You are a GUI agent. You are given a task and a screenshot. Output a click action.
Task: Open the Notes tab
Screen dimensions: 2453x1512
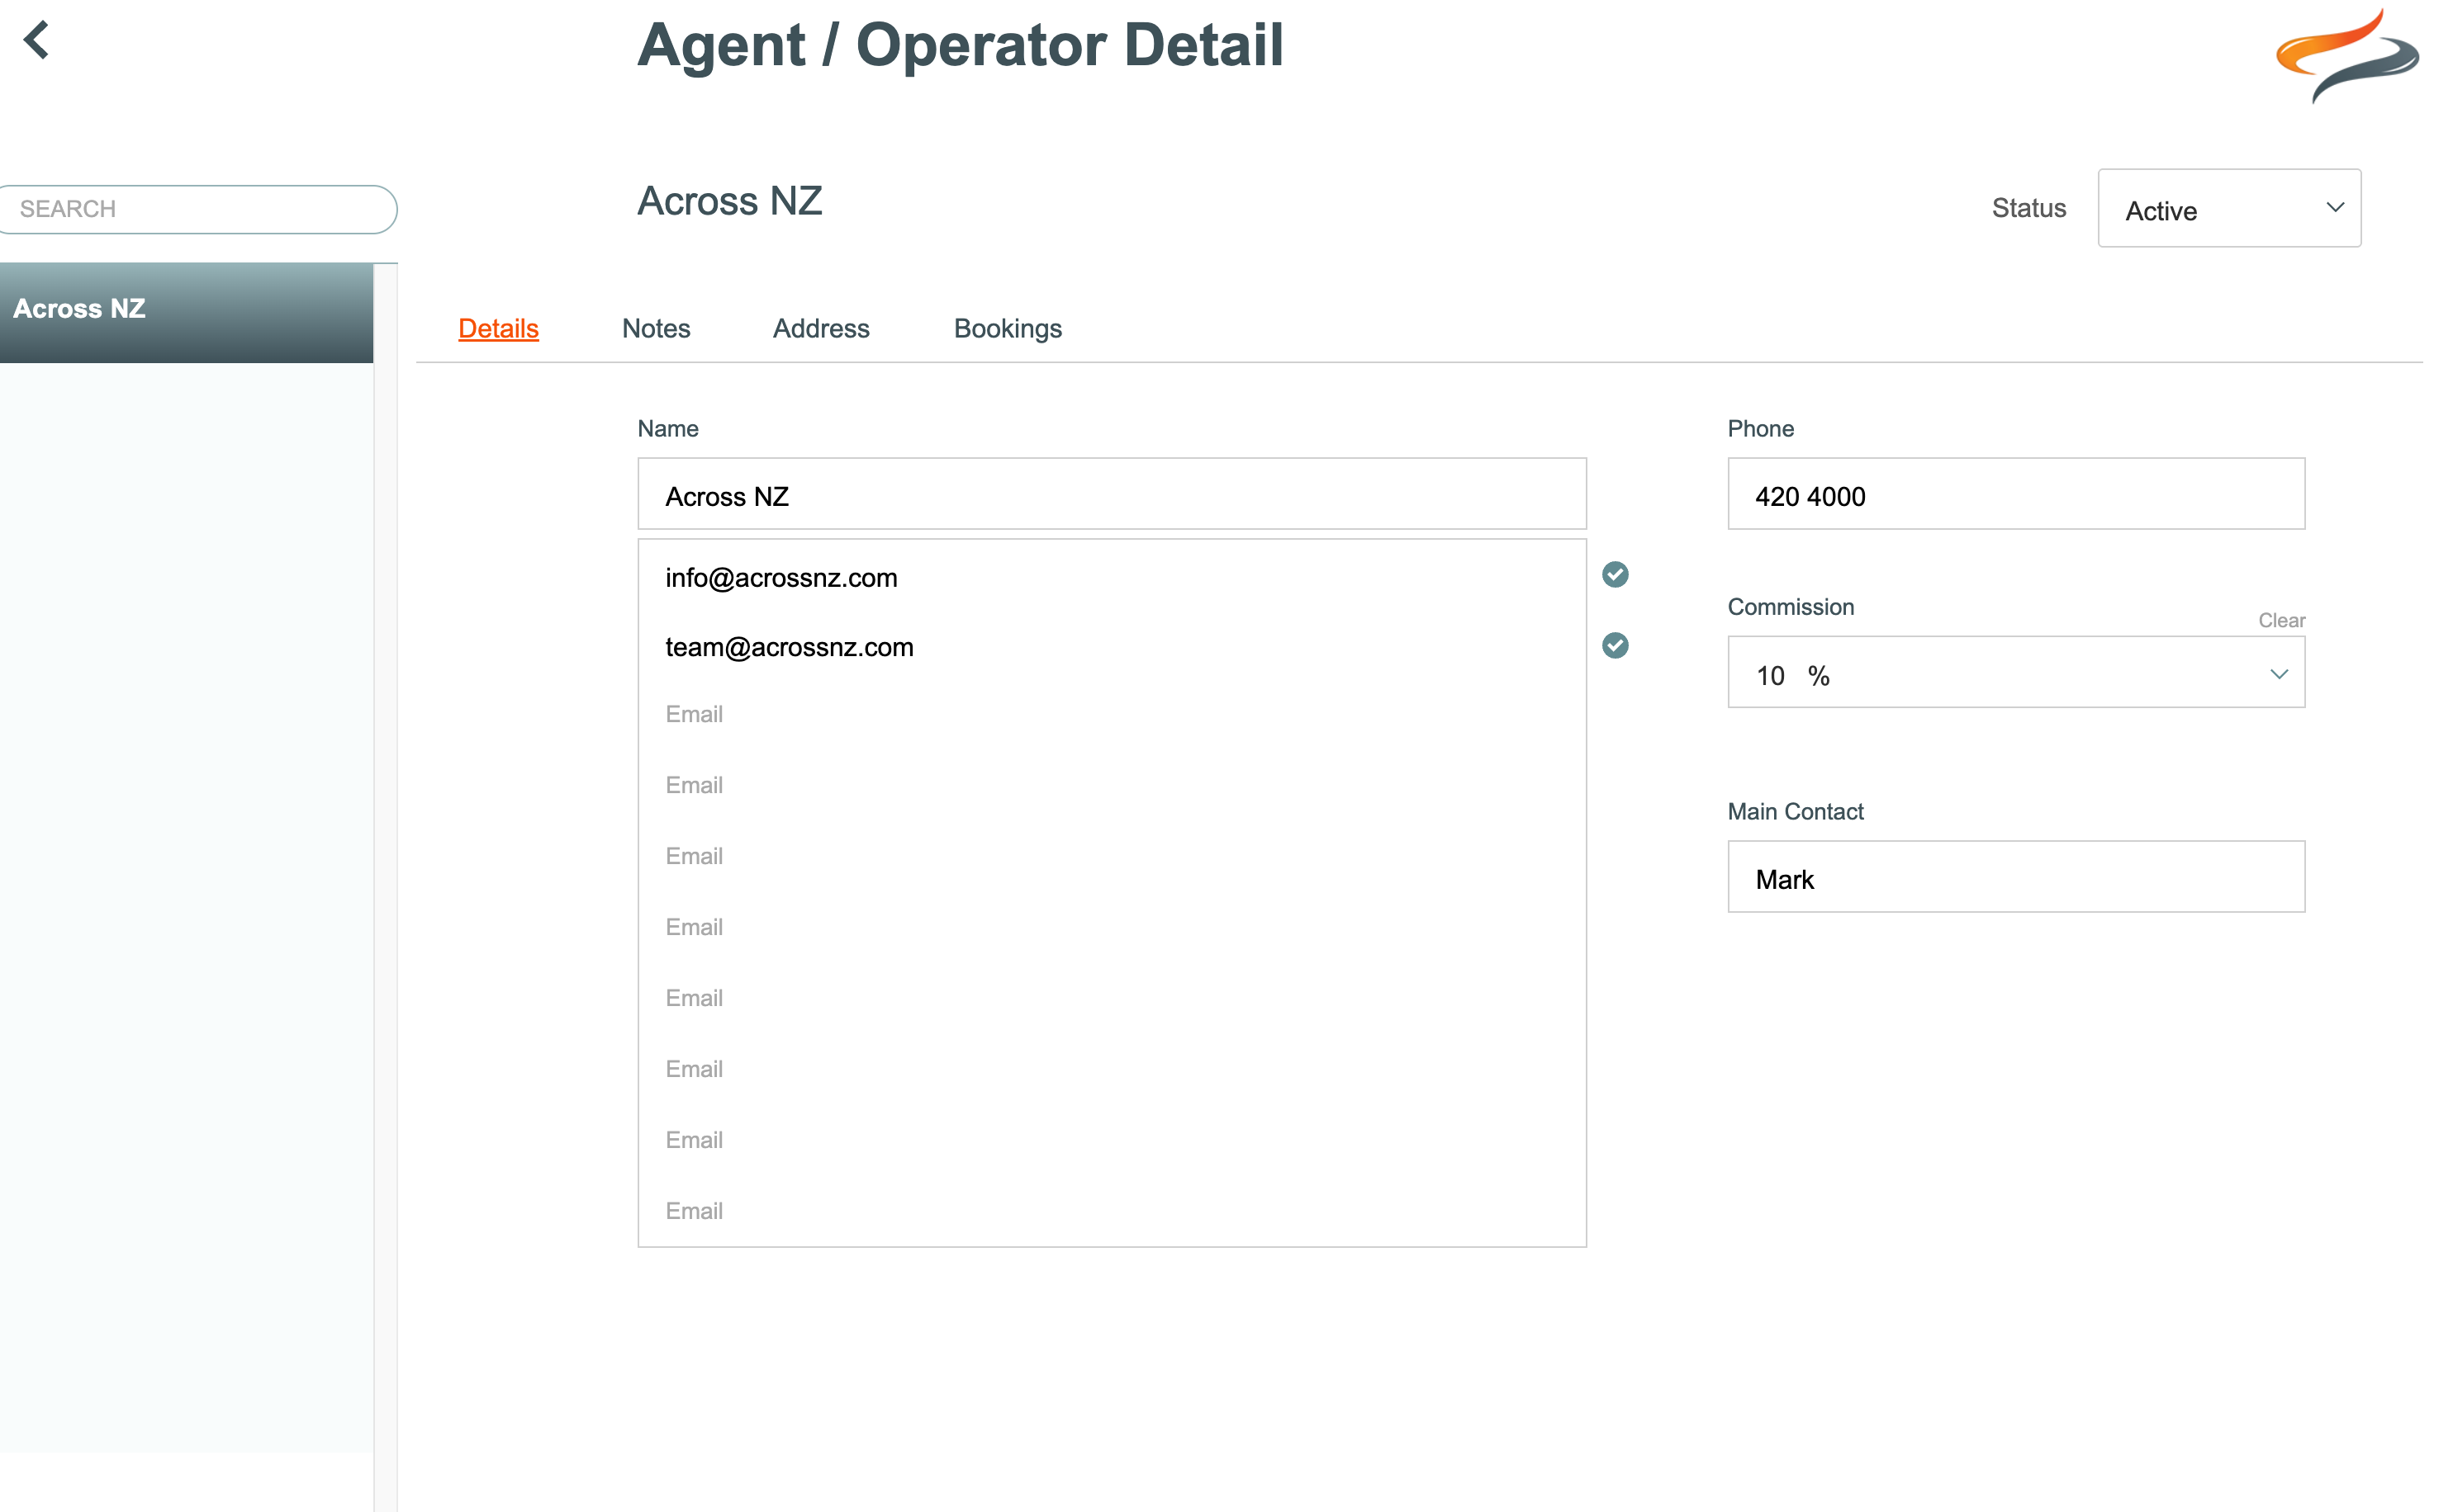pos(657,328)
